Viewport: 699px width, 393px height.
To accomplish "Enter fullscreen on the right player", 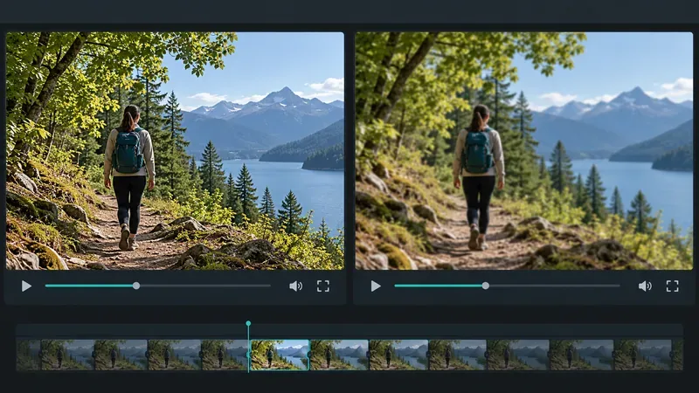I will (672, 286).
